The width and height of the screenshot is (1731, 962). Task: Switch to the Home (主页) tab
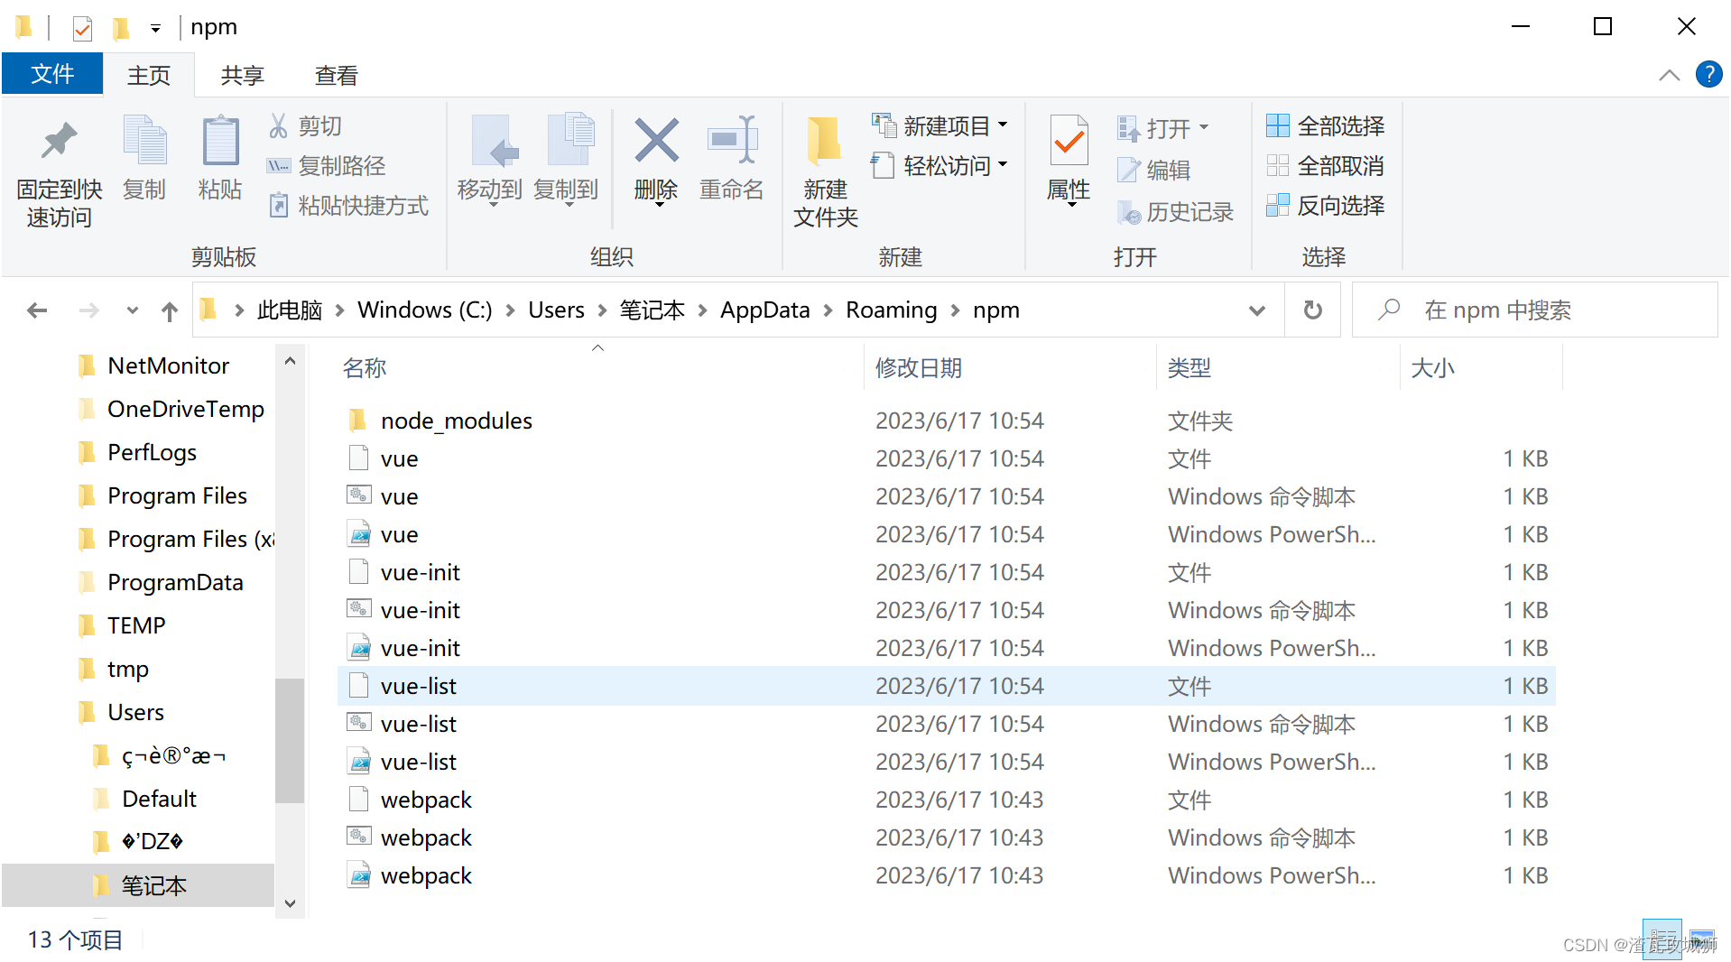click(x=149, y=75)
